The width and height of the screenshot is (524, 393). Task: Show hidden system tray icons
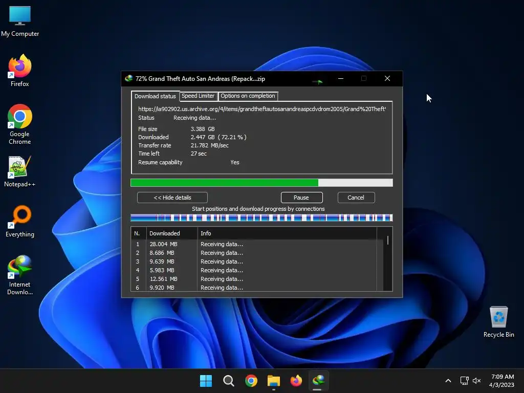[x=448, y=381]
